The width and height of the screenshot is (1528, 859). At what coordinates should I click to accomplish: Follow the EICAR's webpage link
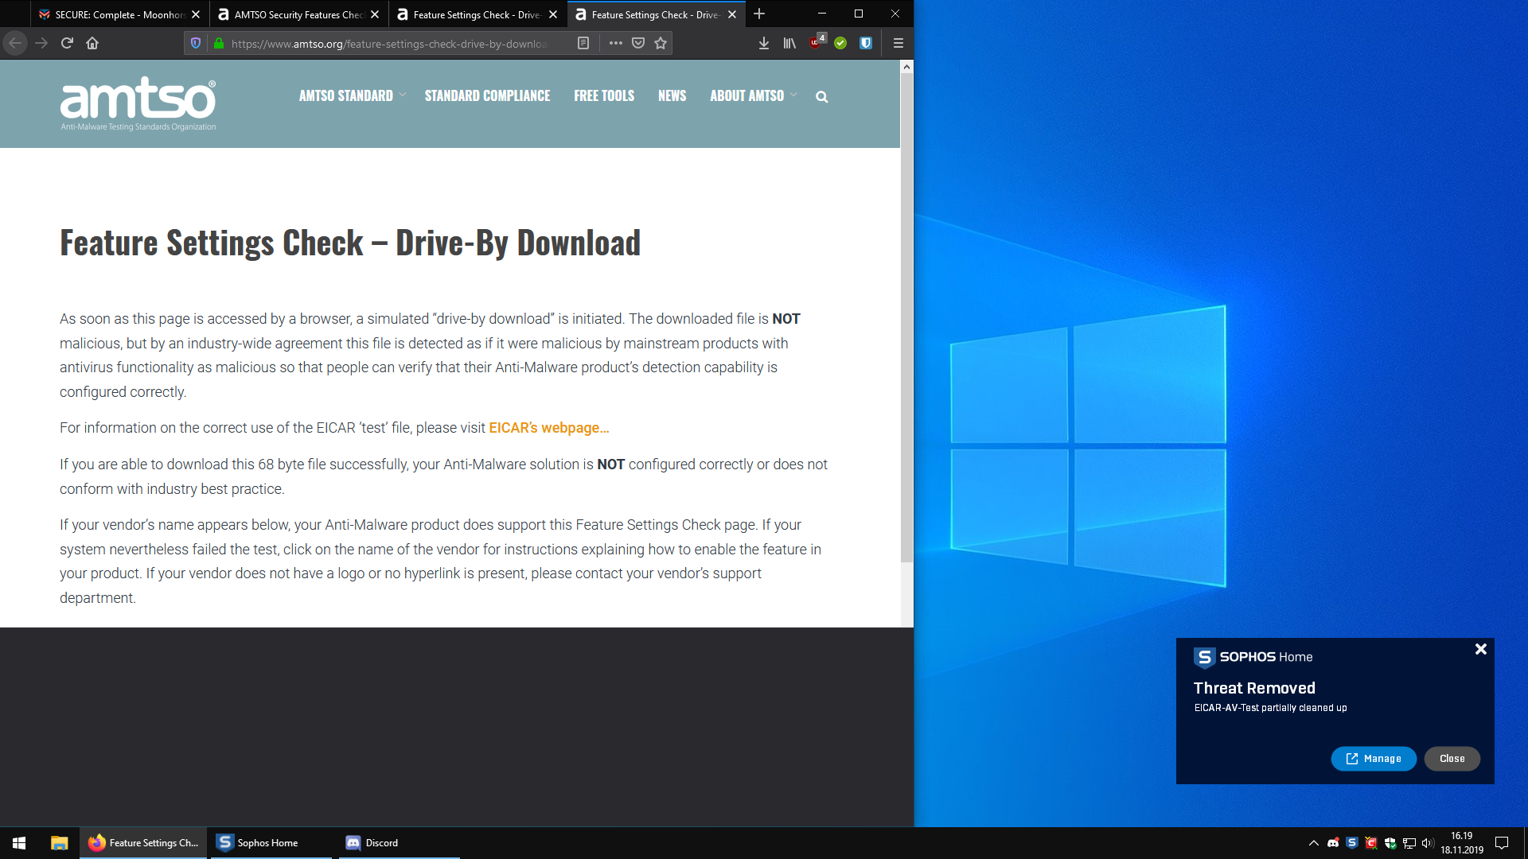548,428
